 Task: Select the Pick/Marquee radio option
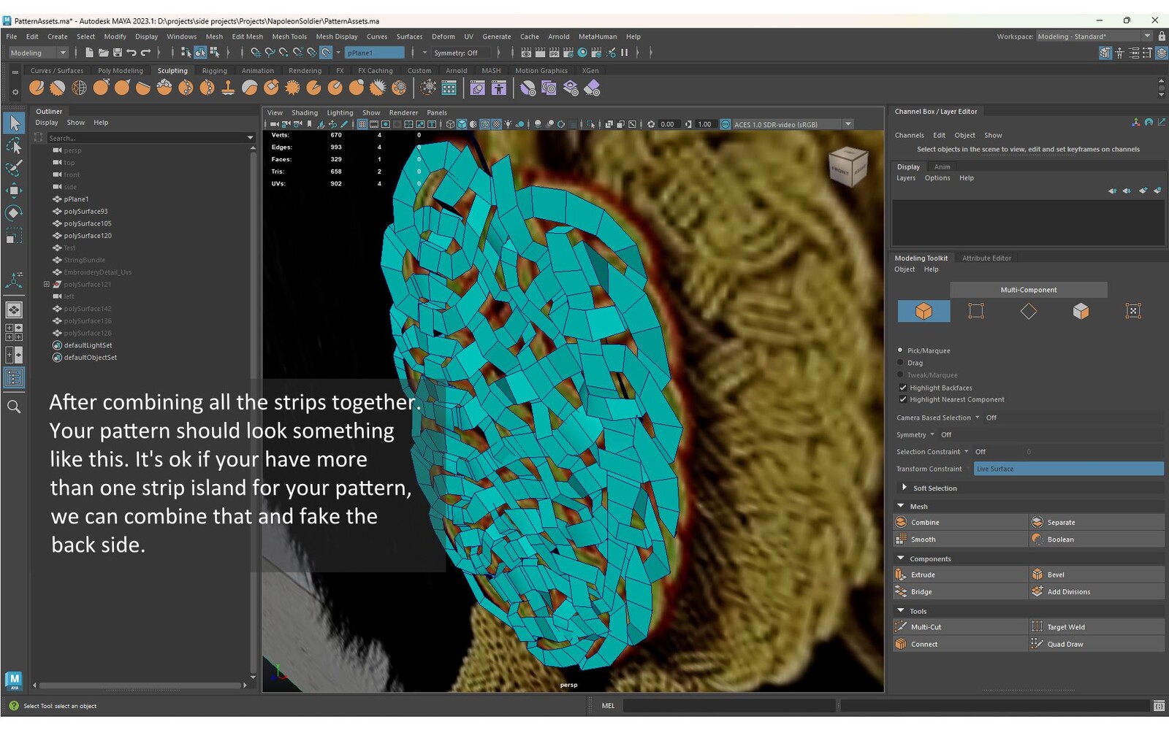tap(901, 350)
